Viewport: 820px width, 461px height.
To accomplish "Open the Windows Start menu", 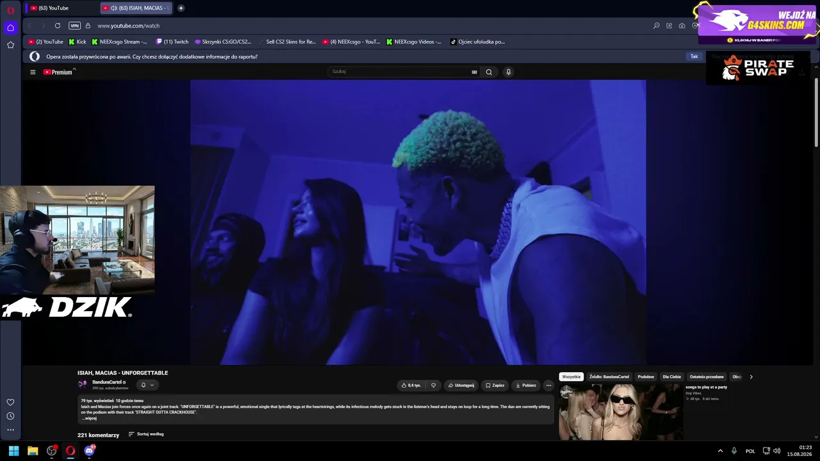I will [13, 451].
